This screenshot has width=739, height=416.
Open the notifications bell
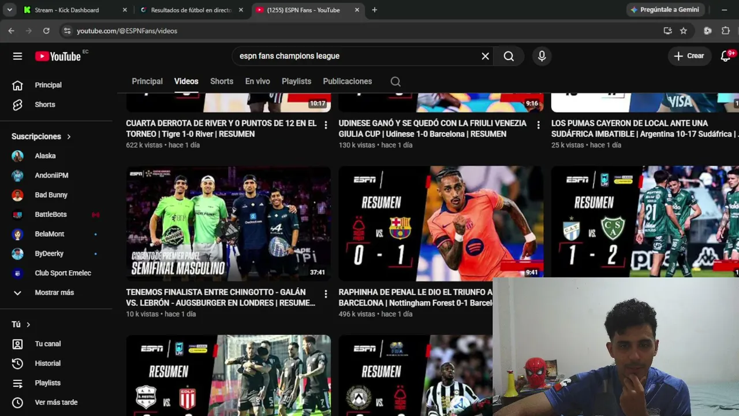tap(726, 56)
